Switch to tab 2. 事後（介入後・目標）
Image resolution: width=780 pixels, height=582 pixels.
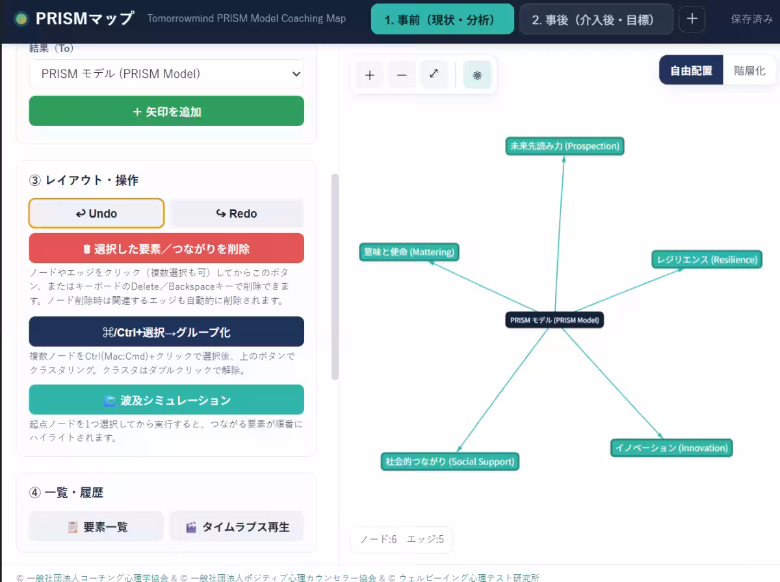(596, 19)
